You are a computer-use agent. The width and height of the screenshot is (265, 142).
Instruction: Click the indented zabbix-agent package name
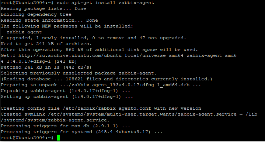(x=24, y=32)
